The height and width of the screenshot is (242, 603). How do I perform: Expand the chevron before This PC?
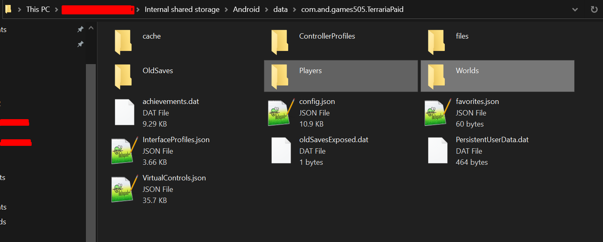click(19, 9)
